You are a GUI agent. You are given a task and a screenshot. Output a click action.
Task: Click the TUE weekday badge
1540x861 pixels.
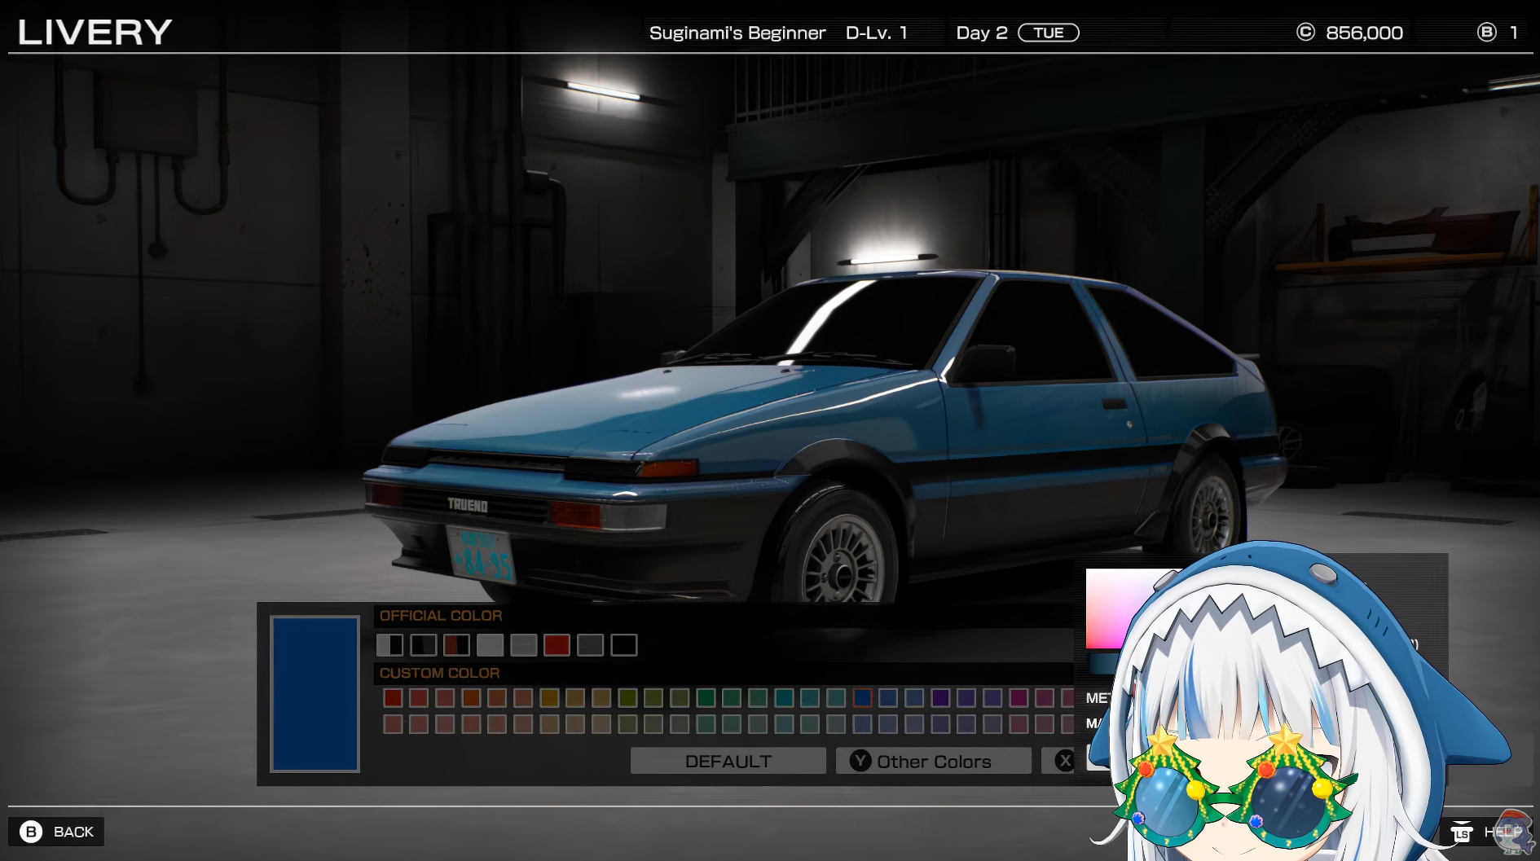[1049, 33]
